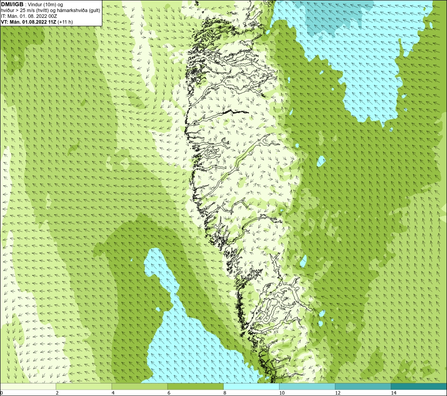Select the 0–2 m/s pale color swatch
The image size is (447, 396).
(28, 387)
